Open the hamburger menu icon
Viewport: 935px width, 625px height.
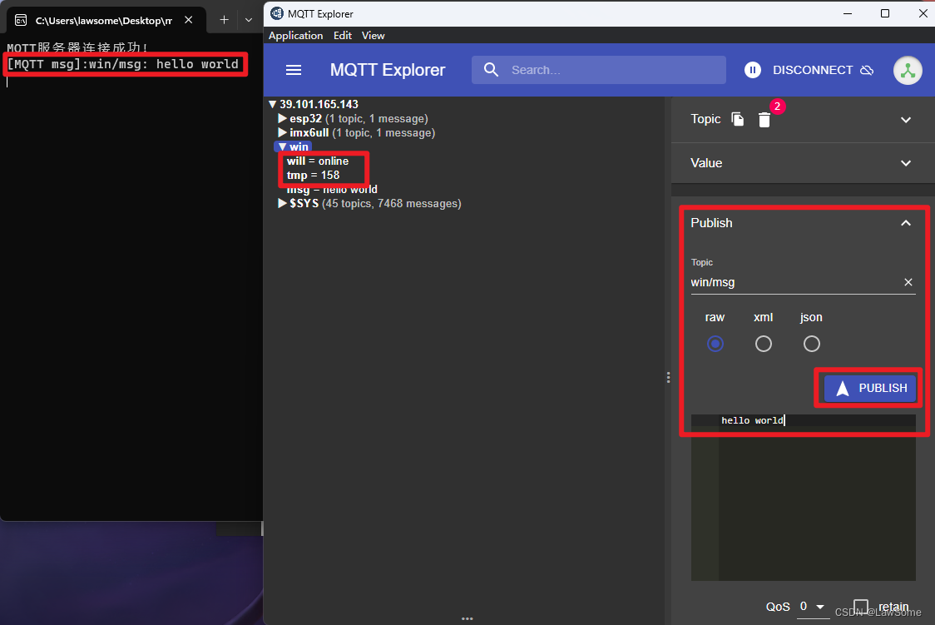point(294,70)
